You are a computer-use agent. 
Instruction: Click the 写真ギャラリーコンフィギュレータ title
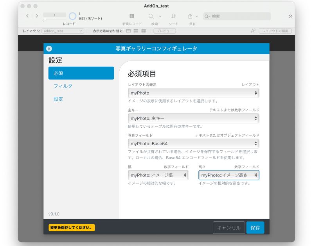pos(156,48)
